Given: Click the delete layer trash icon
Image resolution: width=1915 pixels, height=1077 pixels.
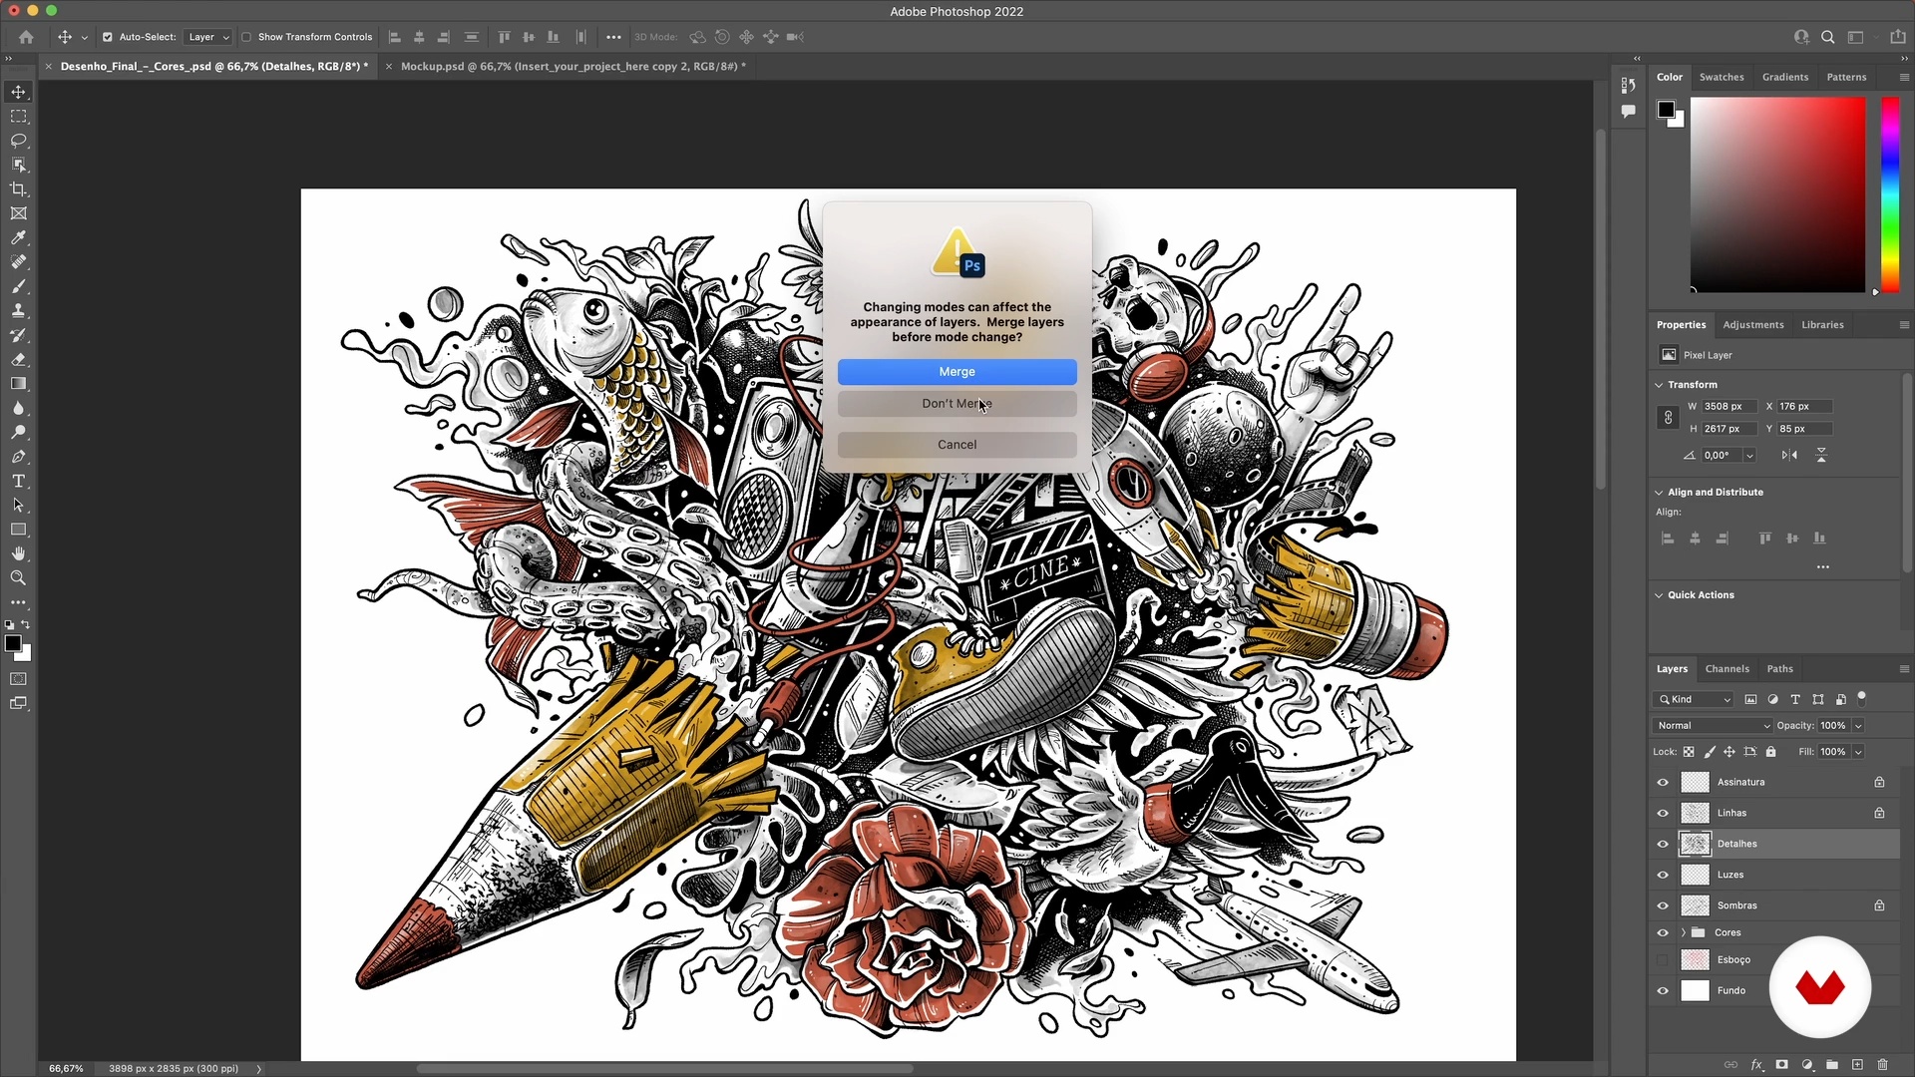Looking at the screenshot, I should (x=1882, y=1065).
